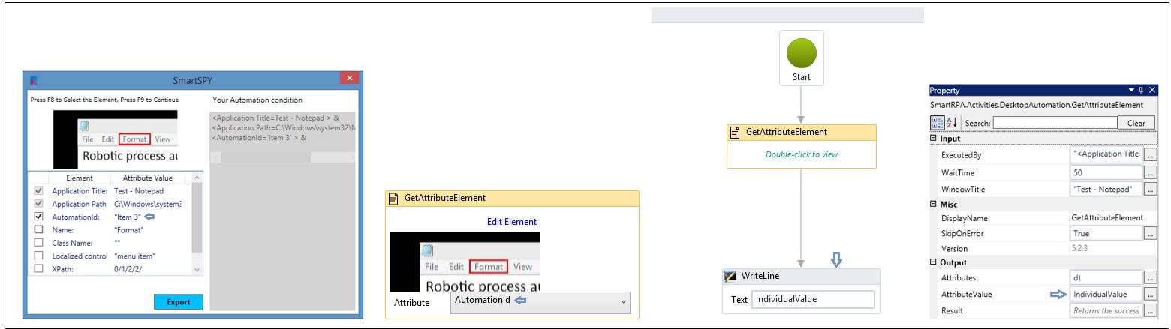Click the alphabetical sort icon in Property panel
The width and height of the screenshot is (1171, 329).
tap(950, 123)
